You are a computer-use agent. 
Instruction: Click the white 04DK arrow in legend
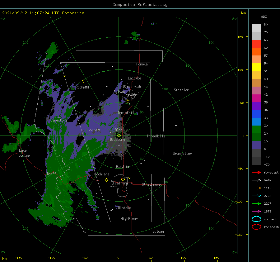click(x=256, y=180)
